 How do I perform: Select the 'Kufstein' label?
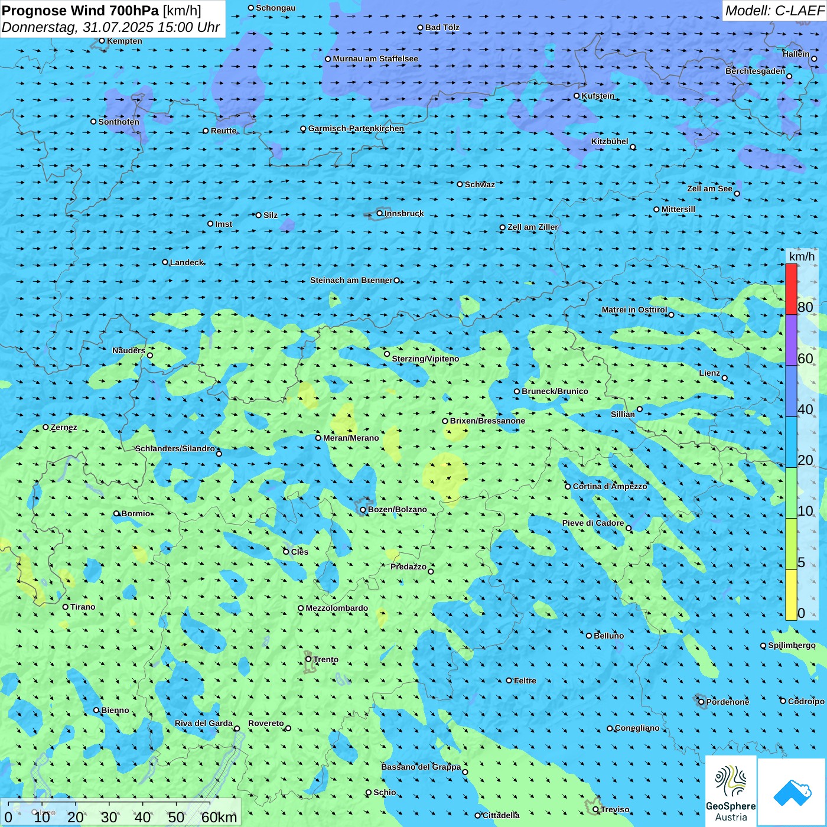point(598,96)
